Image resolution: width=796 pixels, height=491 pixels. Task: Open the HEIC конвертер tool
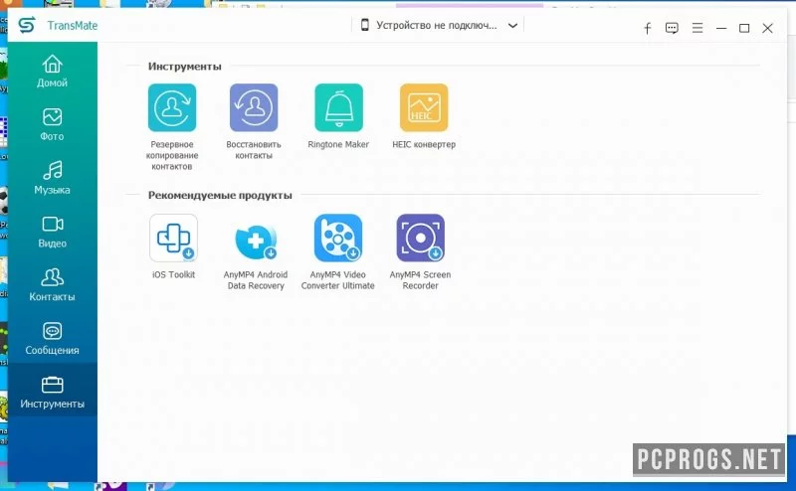(x=424, y=107)
